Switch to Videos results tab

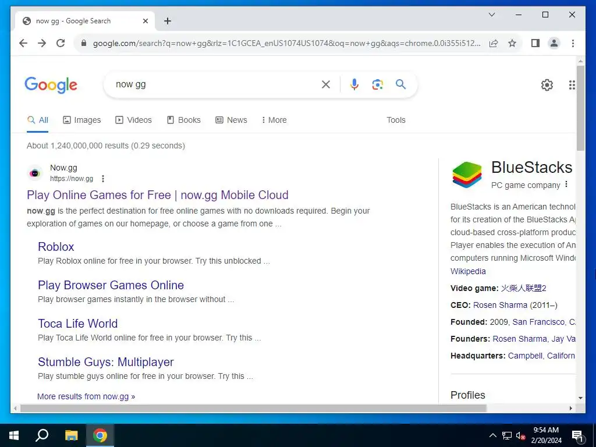point(133,120)
